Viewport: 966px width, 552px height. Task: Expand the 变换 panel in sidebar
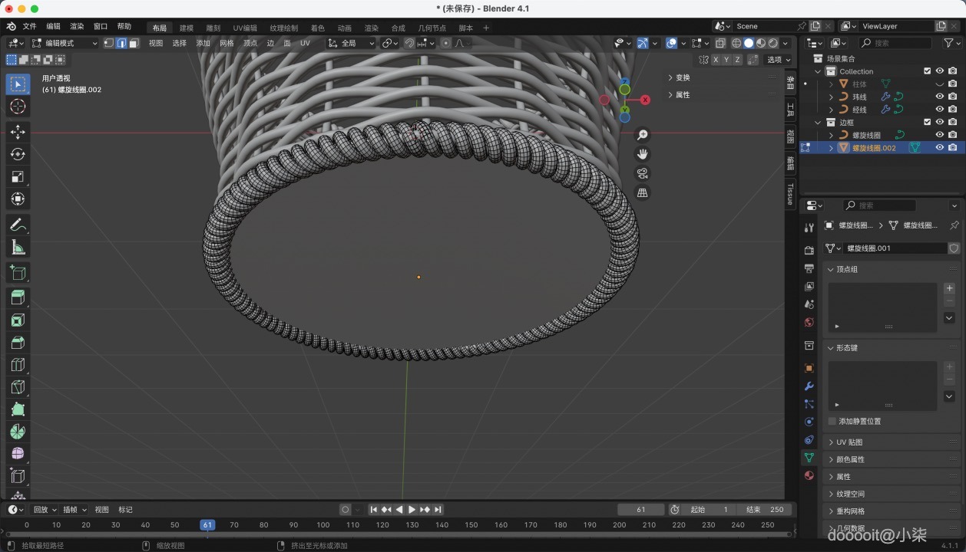(682, 77)
